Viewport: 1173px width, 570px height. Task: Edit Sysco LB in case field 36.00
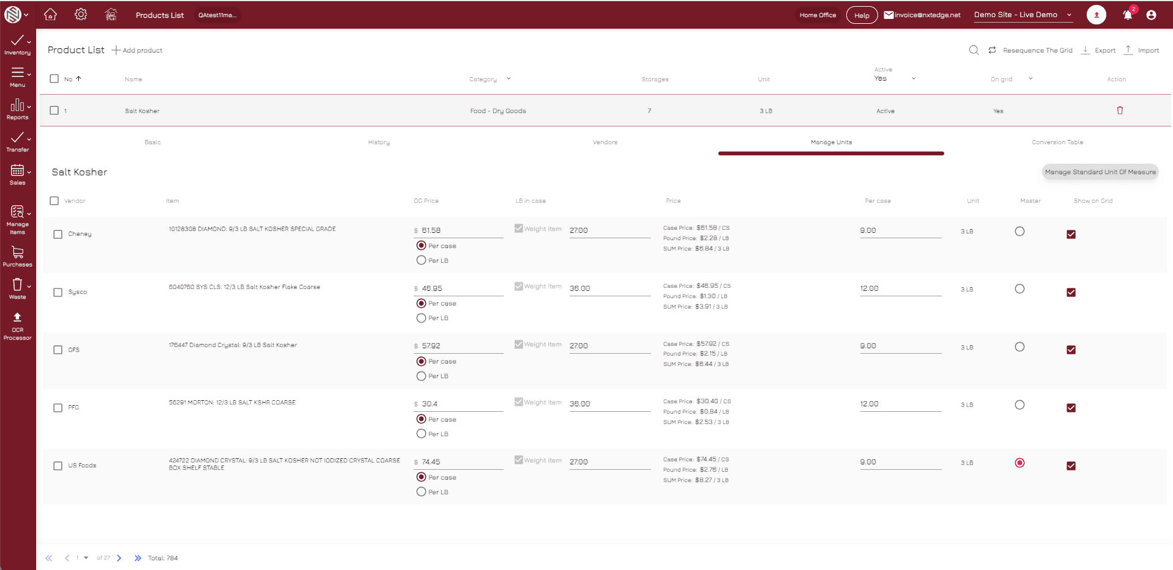click(610, 288)
